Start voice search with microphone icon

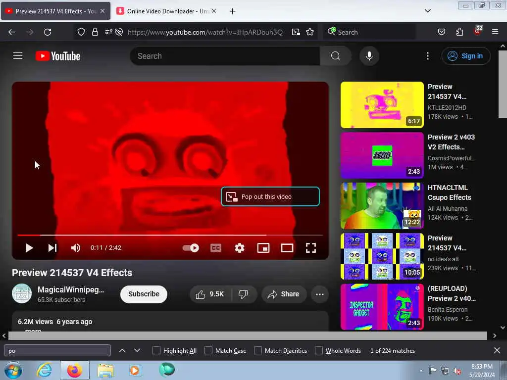pyautogui.click(x=369, y=56)
